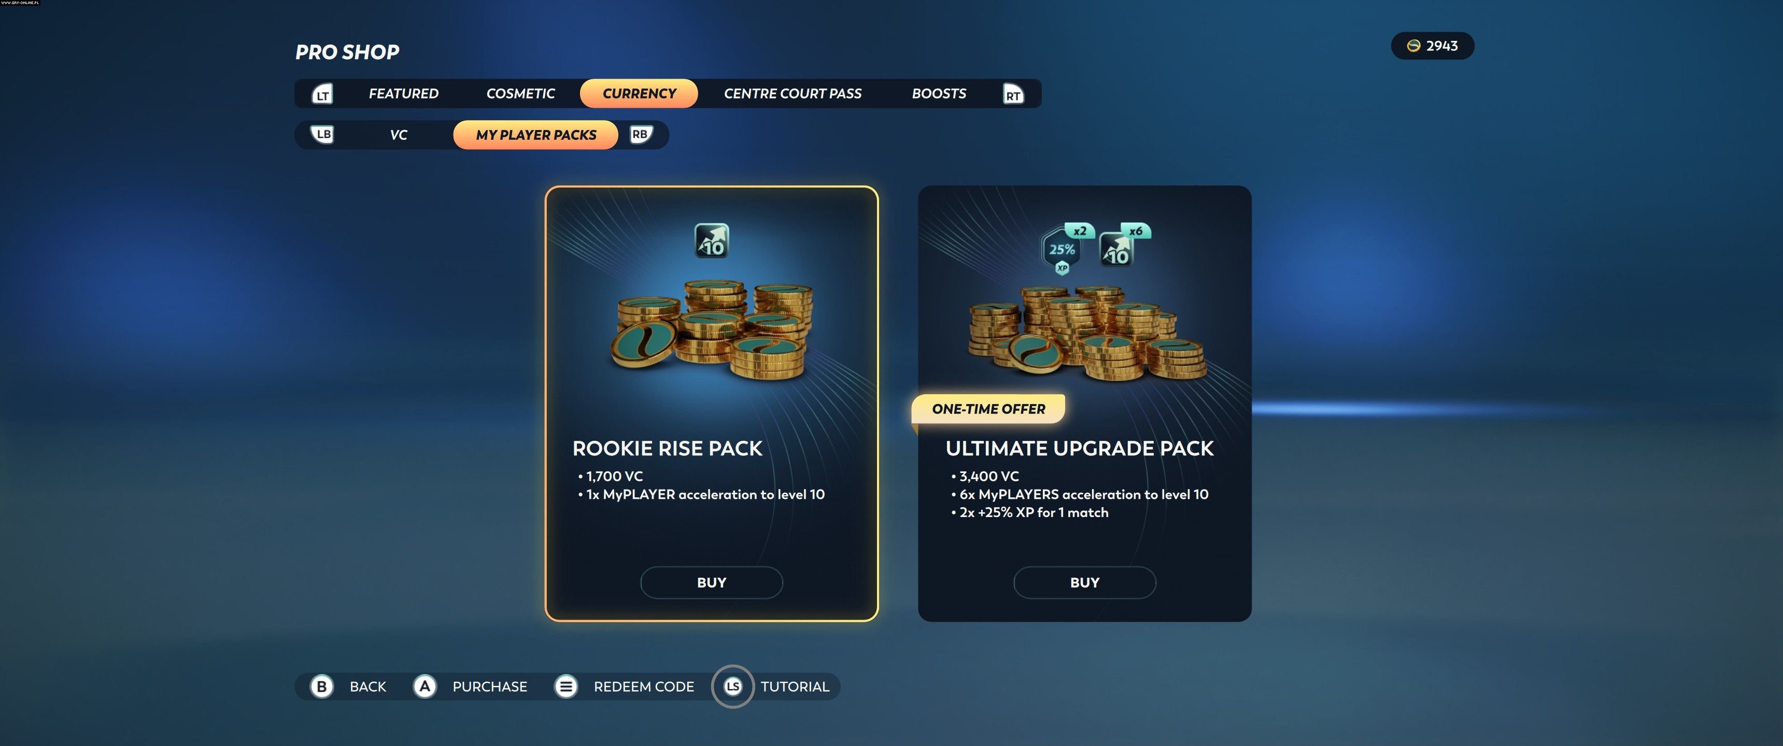Screen dimensions: 1783x746
Task: Click the RB bumper icon
Action: coord(640,134)
